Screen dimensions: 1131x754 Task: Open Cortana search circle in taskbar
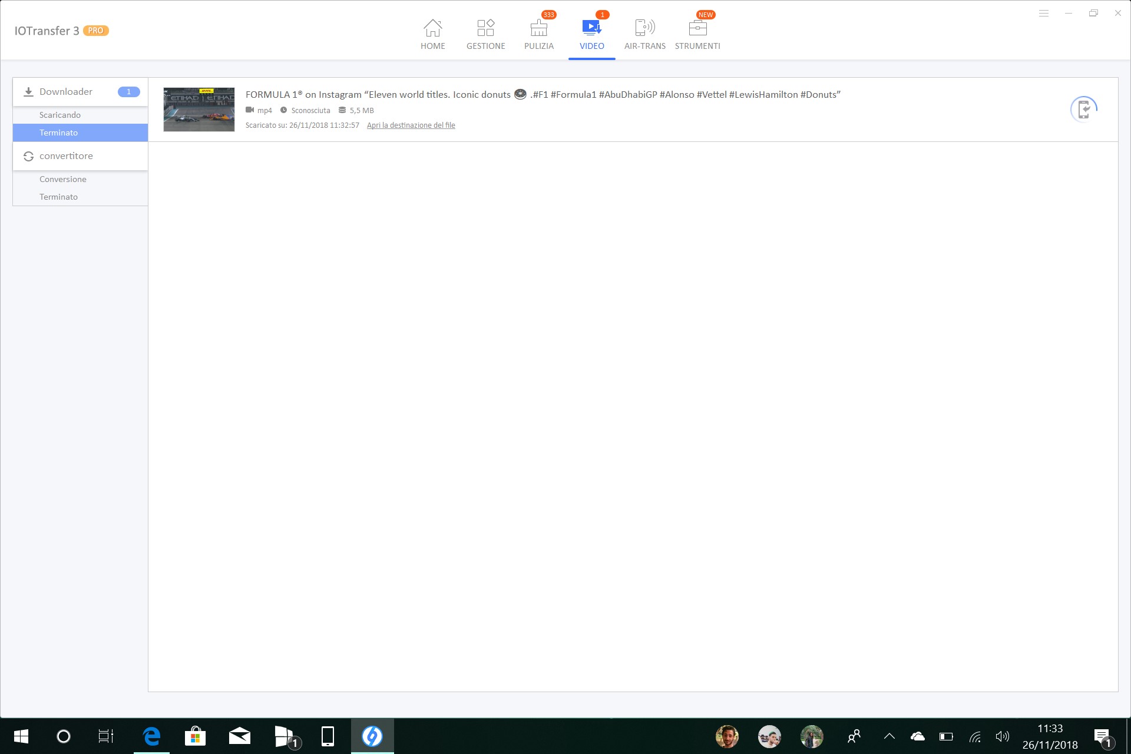coord(64,736)
